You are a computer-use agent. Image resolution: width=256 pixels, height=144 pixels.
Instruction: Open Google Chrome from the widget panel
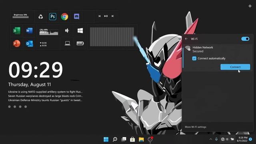(x=64, y=16)
